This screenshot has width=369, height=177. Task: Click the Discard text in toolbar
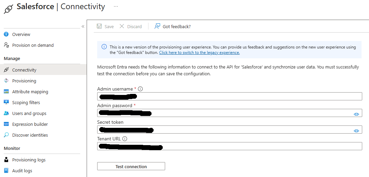coord(134,26)
